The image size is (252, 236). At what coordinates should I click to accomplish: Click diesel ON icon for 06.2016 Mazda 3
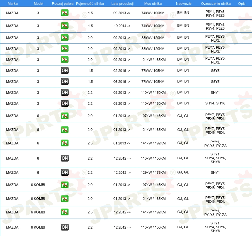[64, 82]
